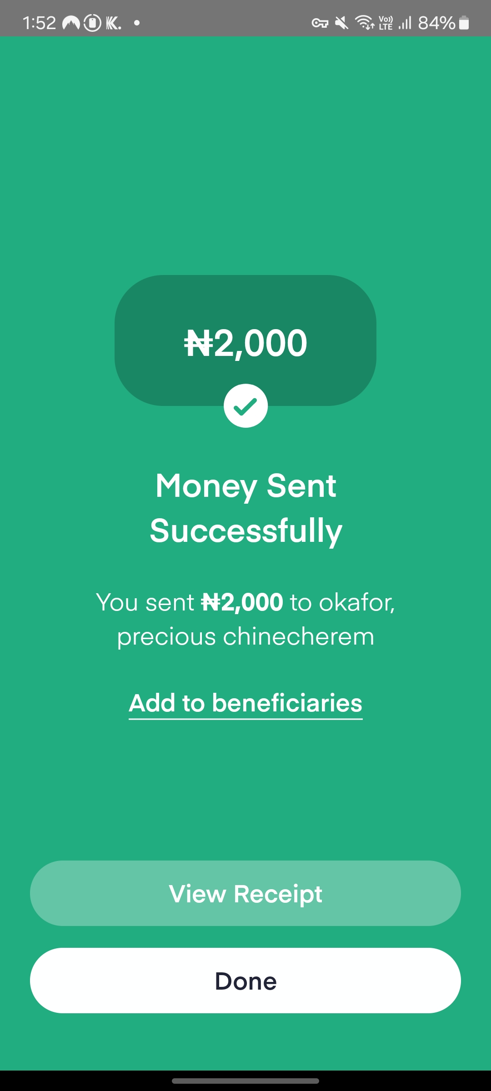Tap the battery icon in status bar

464,23
